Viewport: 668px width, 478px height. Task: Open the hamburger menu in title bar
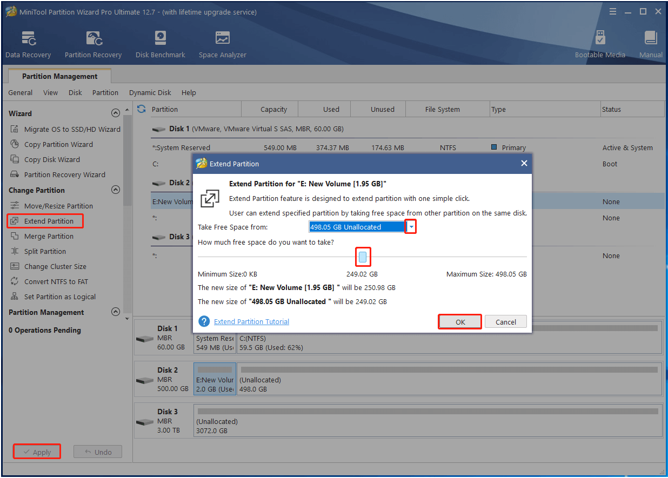coord(612,11)
